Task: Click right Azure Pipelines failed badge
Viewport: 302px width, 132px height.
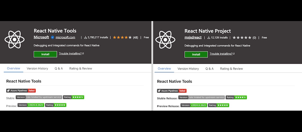Action: pyautogui.click(x=171, y=91)
